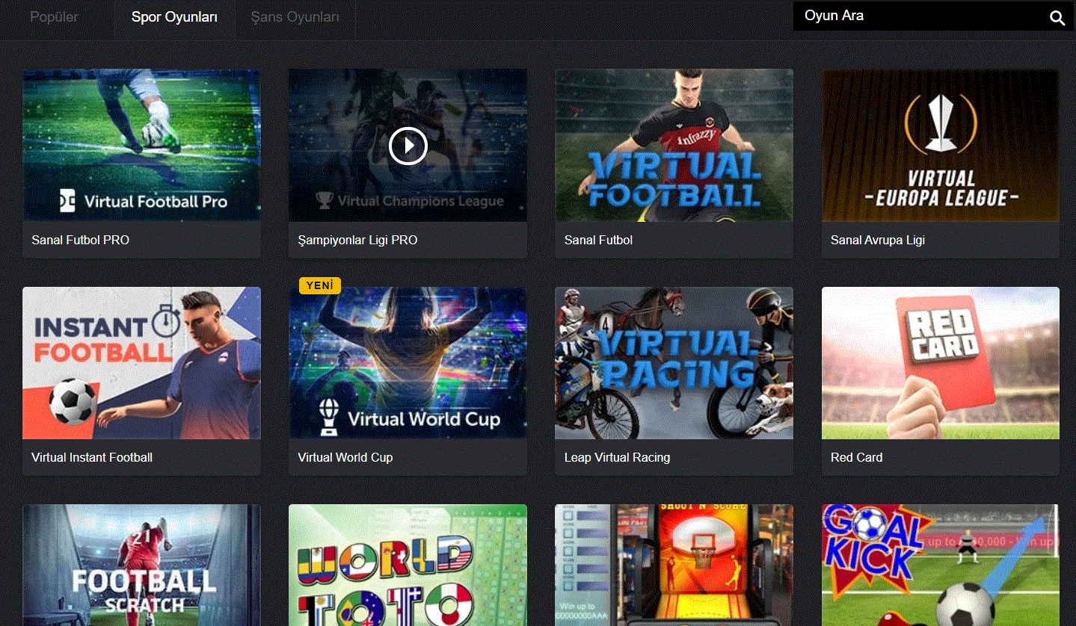Open the Virtual Football Pro game thumbnail

[141, 145]
